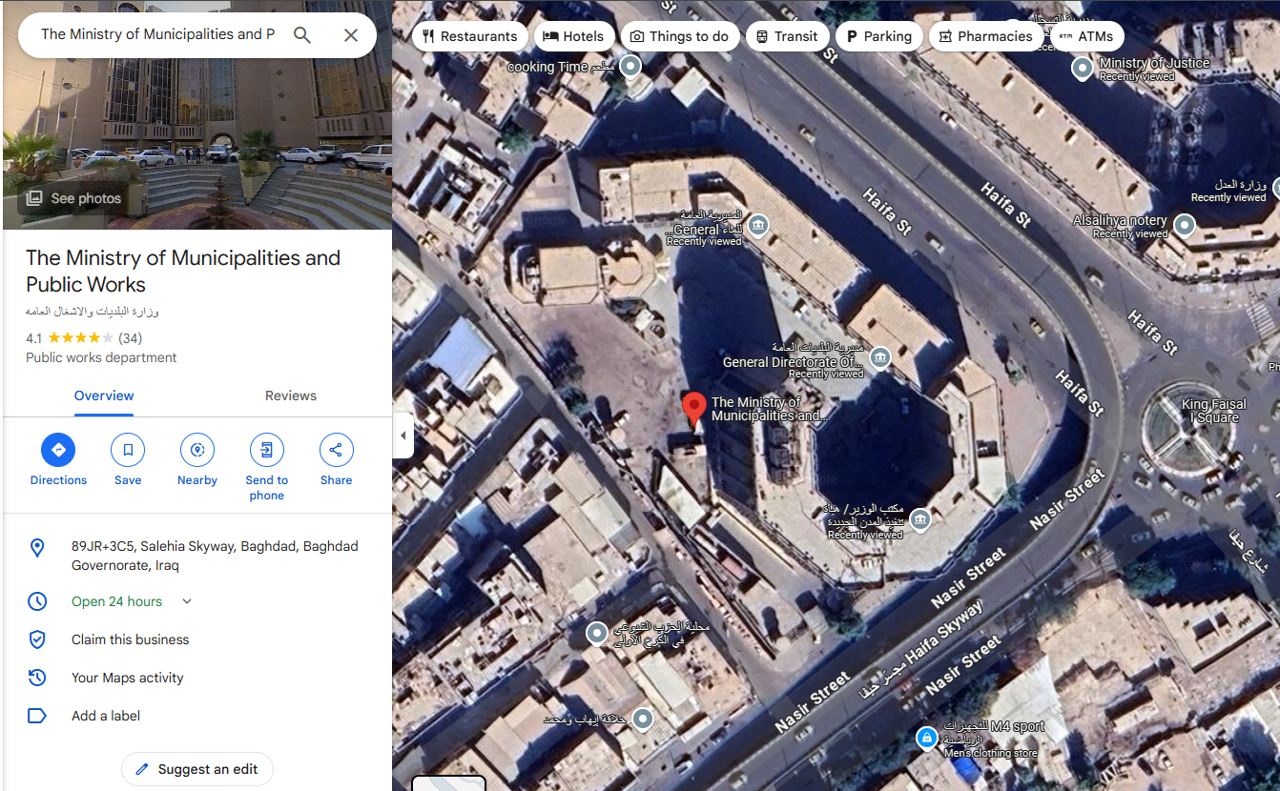The image size is (1280, 791).
Task: Click the Alsalihya notery marker
Action: click(1184, 226)
